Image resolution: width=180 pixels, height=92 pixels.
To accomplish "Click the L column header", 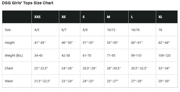I will tap(132, 17).
